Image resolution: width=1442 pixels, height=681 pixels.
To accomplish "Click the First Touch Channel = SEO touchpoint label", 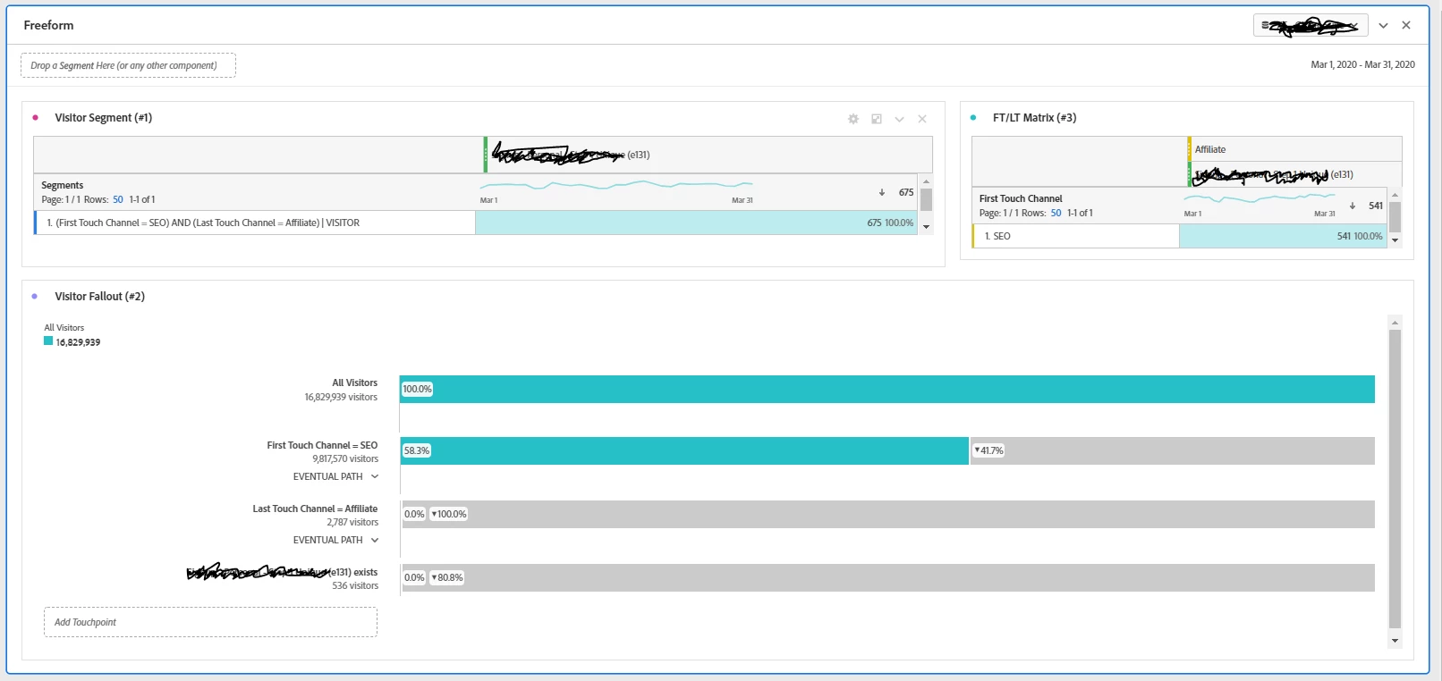I will click(322, 445).
